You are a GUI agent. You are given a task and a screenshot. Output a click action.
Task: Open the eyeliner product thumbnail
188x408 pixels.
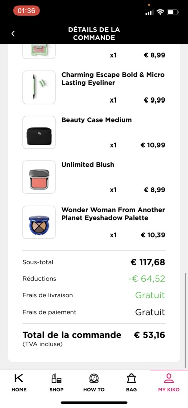pyautogui.click(x=39, y=87)
